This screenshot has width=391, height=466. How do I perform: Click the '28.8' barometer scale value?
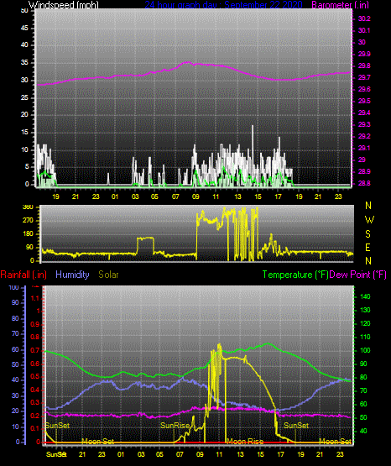tap(364, 183)
